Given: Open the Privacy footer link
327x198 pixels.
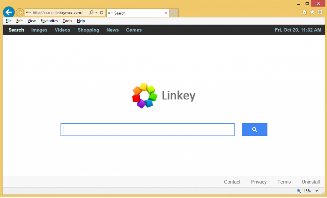Looking at the screenshot, I should pyautogui.click(x=259, y=182).
